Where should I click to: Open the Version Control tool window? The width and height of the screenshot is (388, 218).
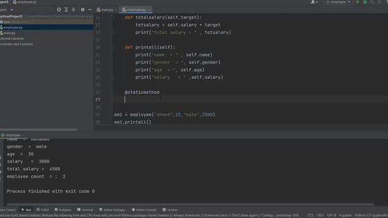(8, 210)
